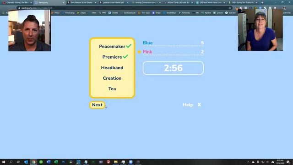Click the Blue team name
This screenshot has width=293, height=165.
point(147,43)
